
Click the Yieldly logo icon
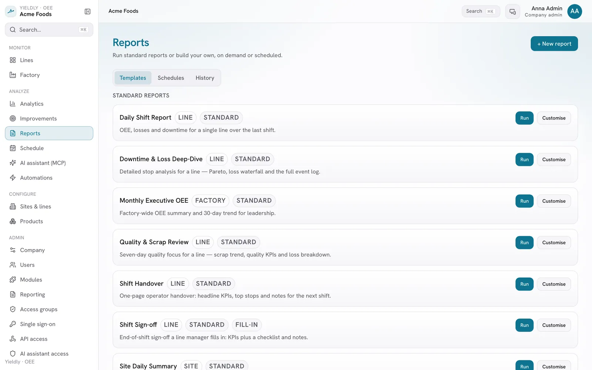[x=11, y=11]
